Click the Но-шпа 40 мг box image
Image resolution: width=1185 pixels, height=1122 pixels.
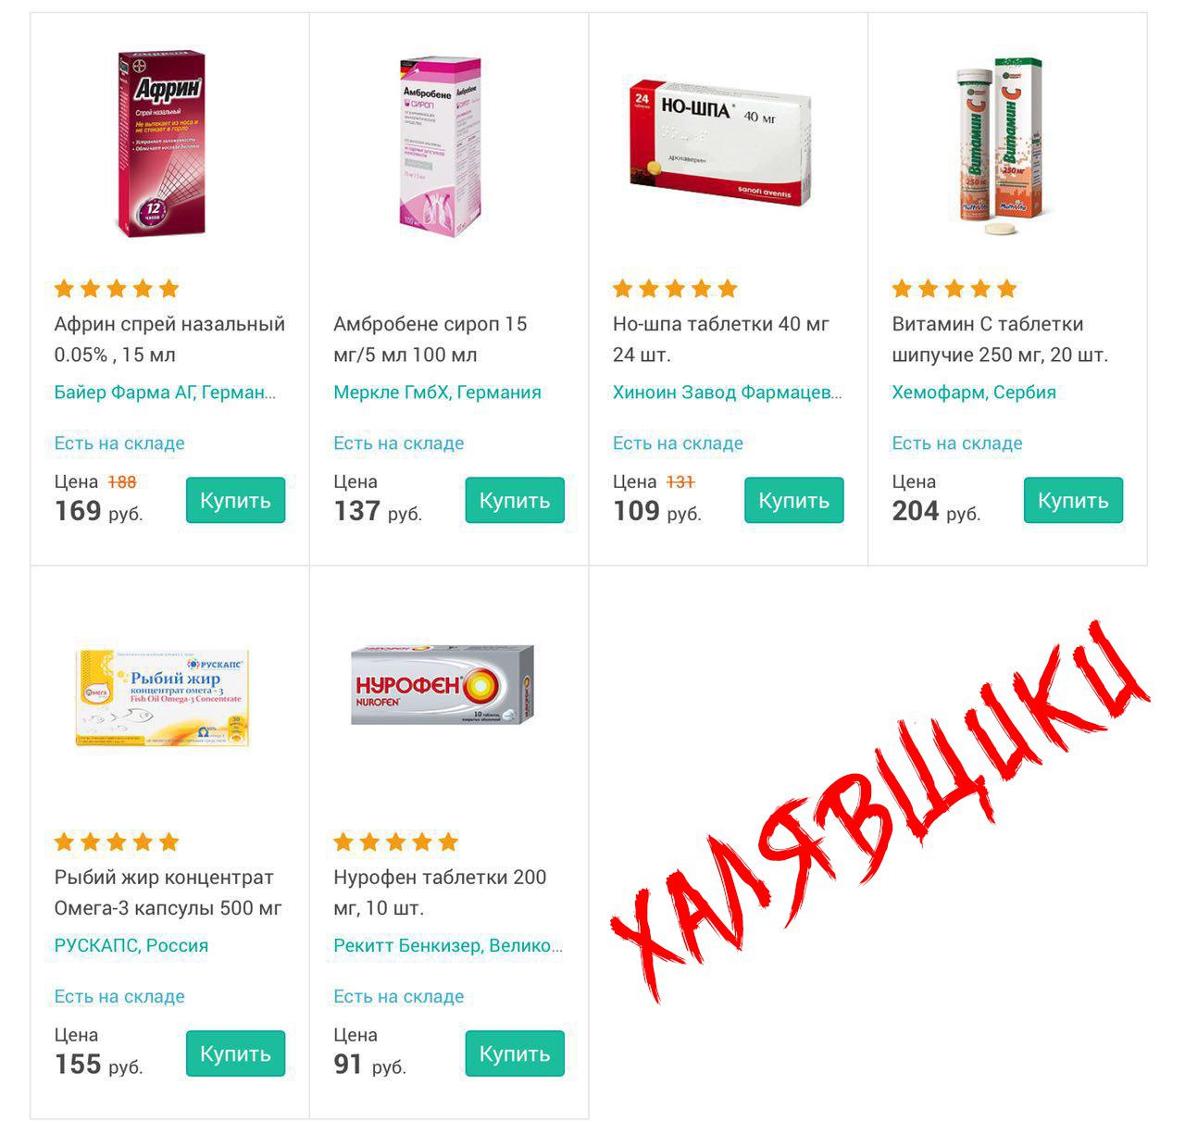coord(720,143)
